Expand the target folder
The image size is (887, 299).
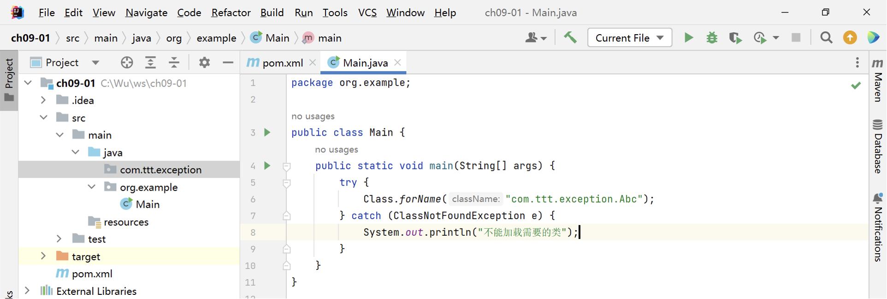coord(43,256)
